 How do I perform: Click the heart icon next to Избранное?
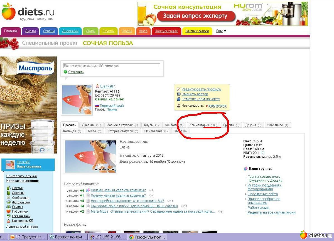(x=9, y=212)
